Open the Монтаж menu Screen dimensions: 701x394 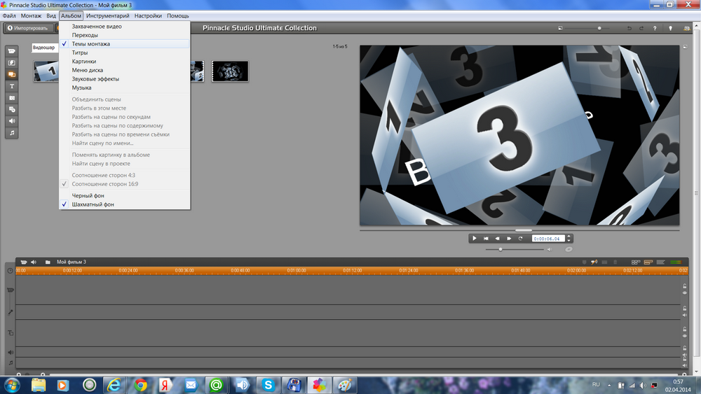(x=31, y=15)
